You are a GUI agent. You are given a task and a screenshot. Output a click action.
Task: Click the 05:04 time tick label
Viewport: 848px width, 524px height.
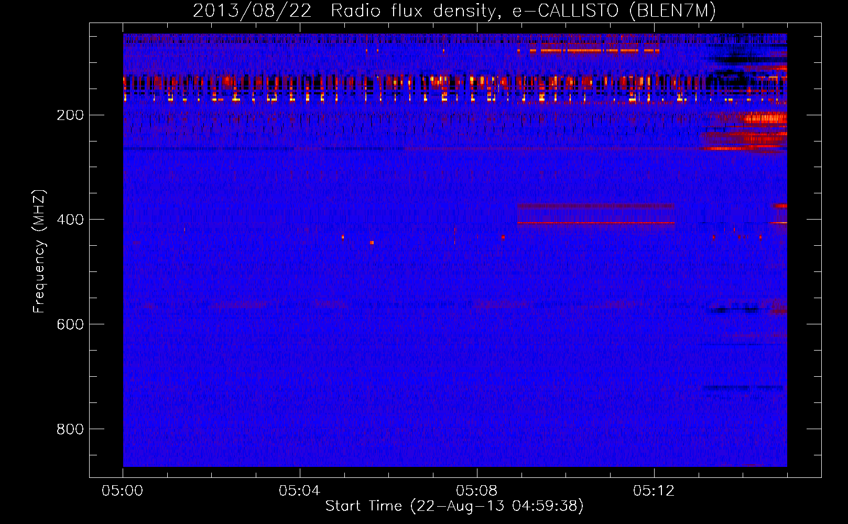299,491
